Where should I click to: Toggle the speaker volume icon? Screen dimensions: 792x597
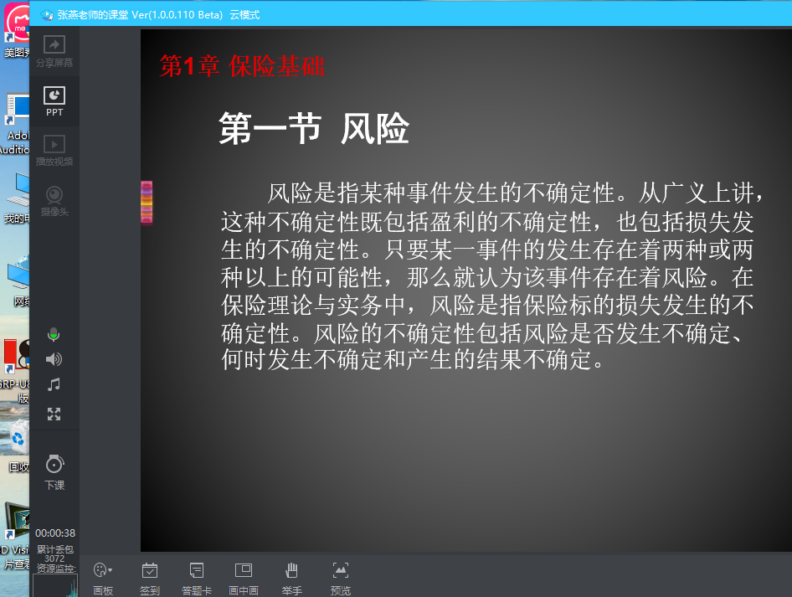tap(54, 359)
